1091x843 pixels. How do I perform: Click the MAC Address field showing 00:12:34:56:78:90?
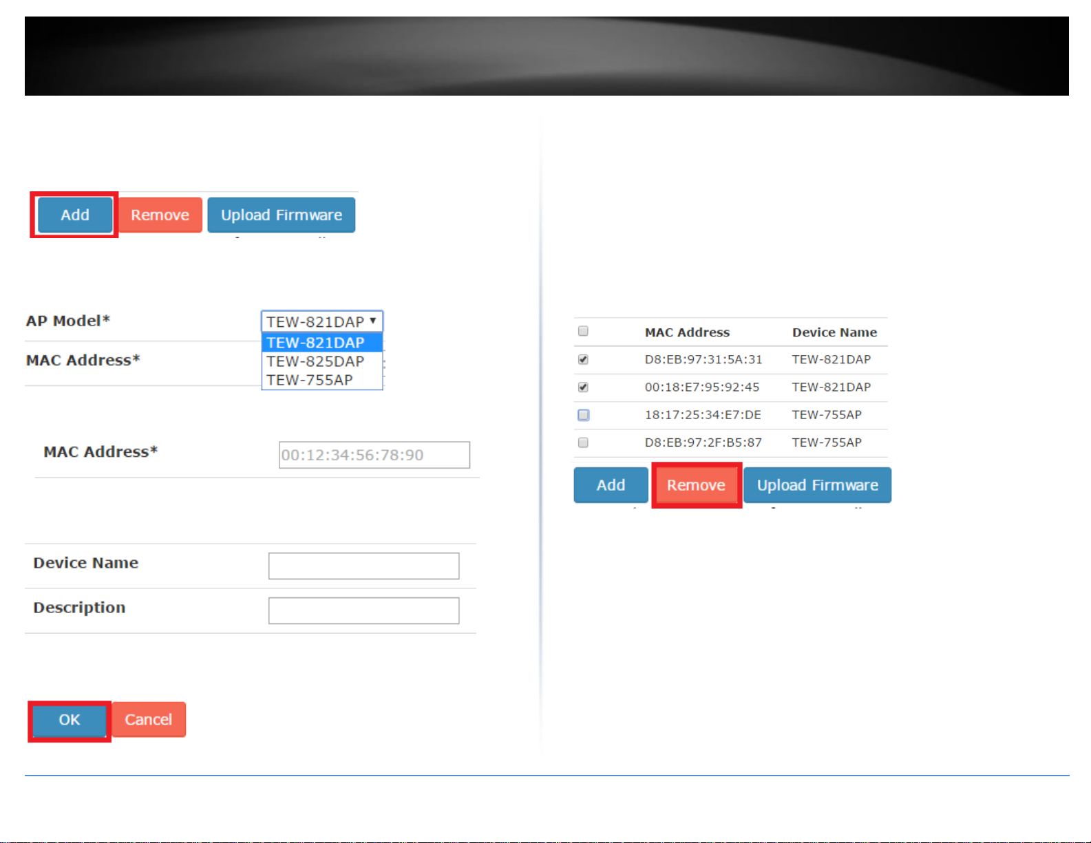(374, 455)
